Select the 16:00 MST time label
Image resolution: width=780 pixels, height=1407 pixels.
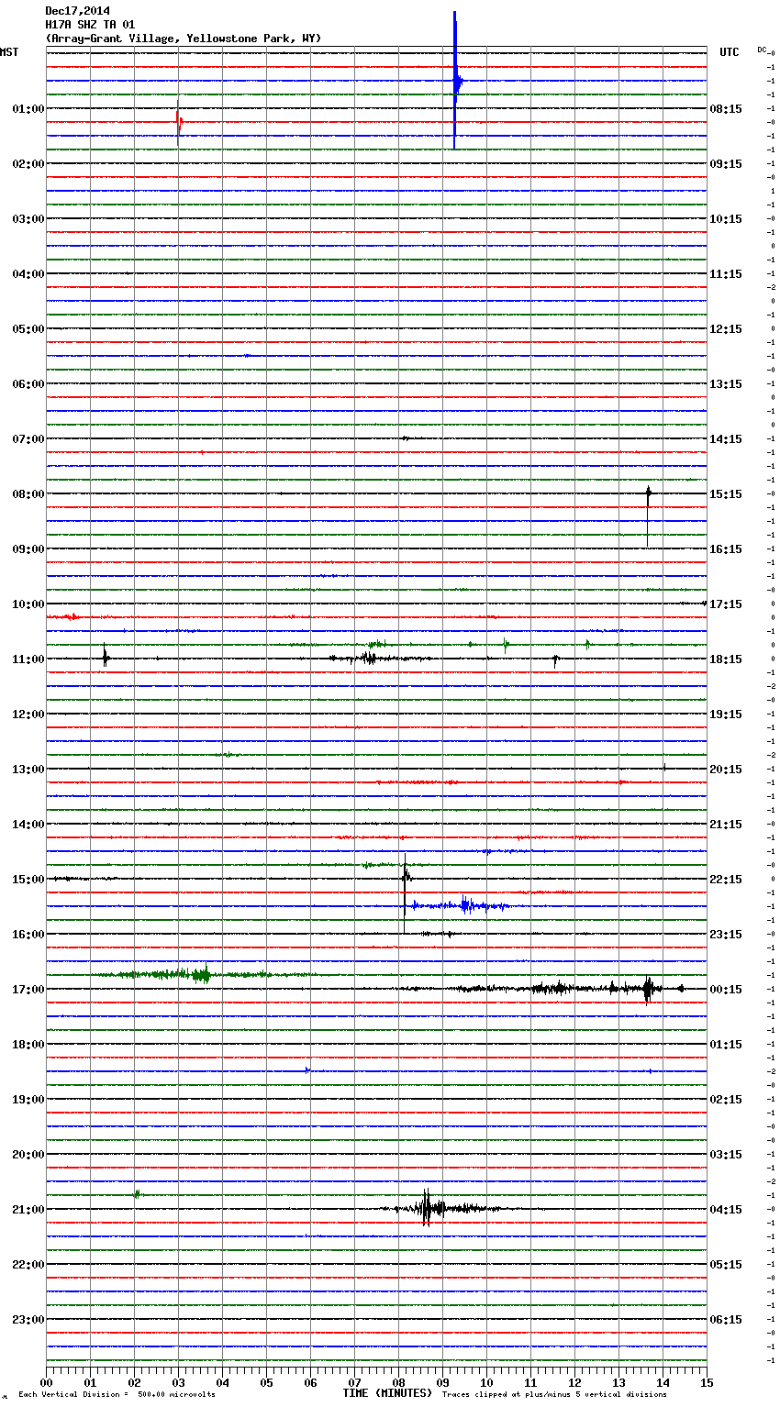28,935
